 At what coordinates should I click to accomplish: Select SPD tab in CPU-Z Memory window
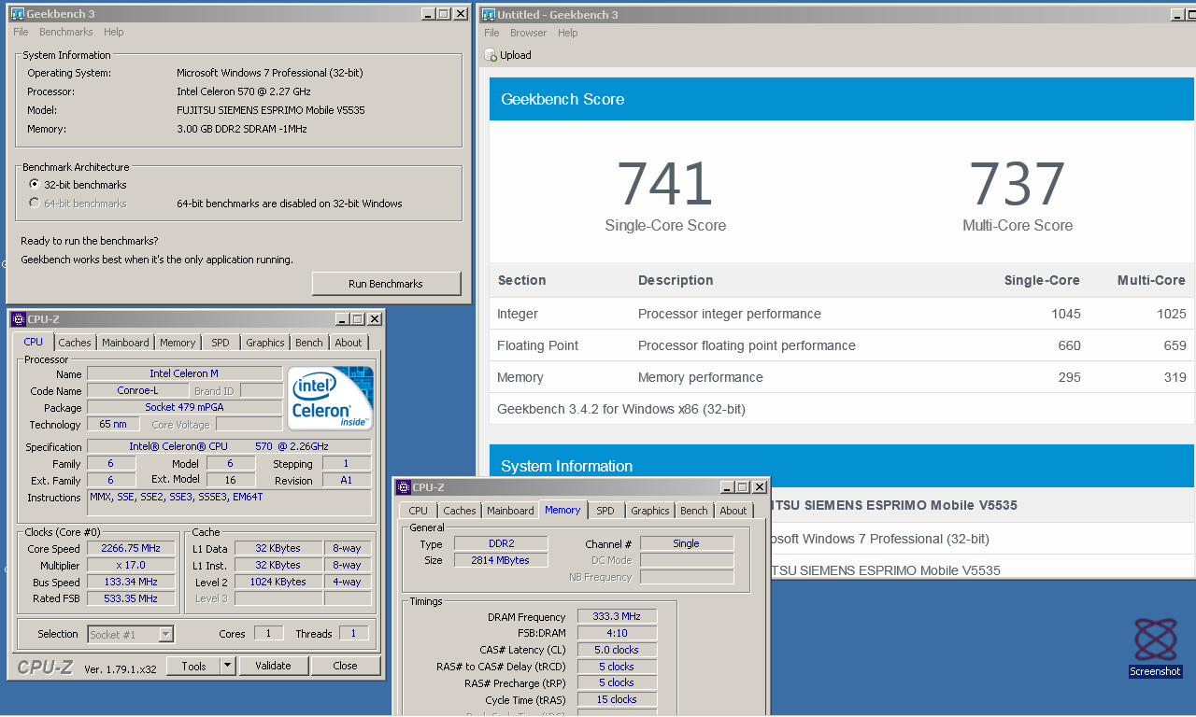tap(605, 511)
